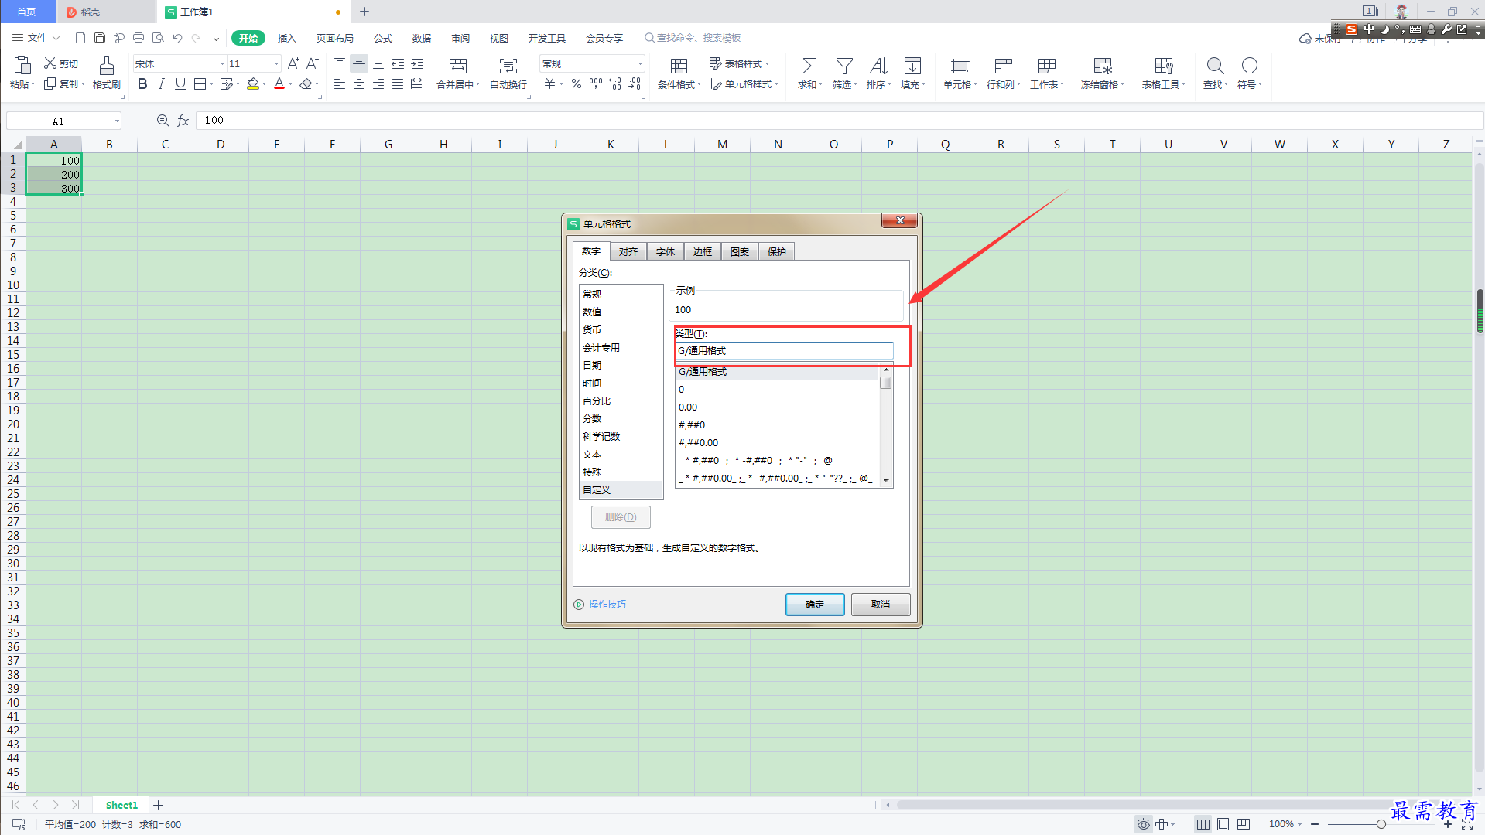Switch to the 公式 ribbon tab
Viewport: 1485px width, 835px height.
383,38
